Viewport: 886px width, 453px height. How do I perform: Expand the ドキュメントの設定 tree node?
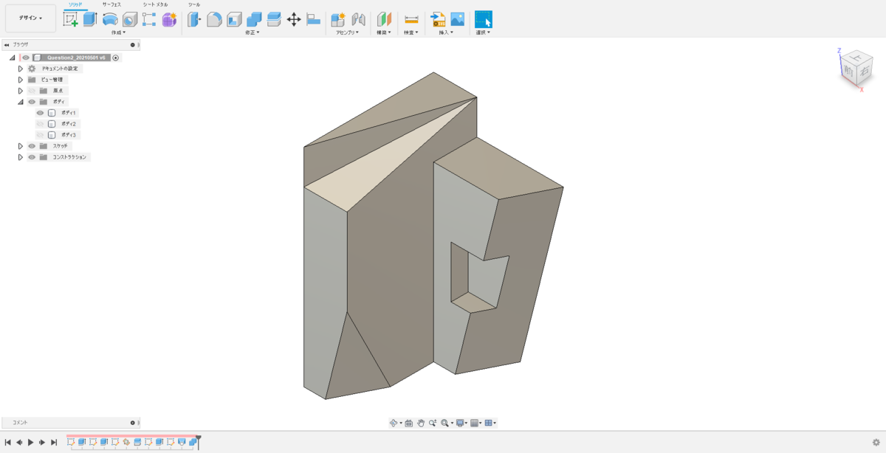click(21, 69)
